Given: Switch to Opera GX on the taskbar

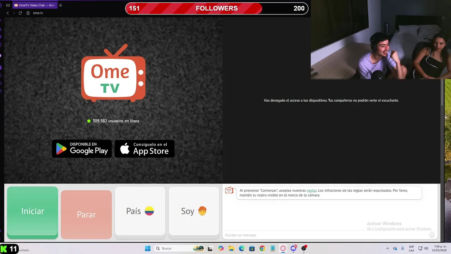Looking at the screenshot, I should 283,248.
